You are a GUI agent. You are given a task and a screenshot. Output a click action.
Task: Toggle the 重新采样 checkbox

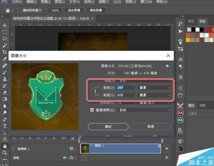(x=92, y=110)
